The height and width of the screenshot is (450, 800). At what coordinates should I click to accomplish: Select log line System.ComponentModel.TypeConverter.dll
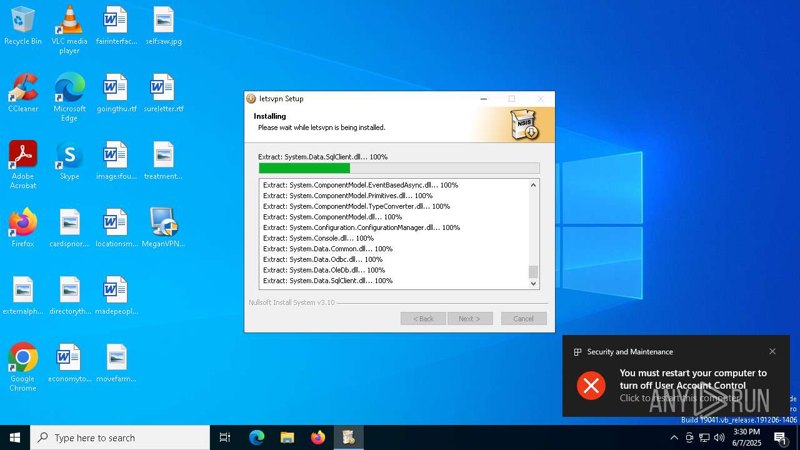pos(356,206)
